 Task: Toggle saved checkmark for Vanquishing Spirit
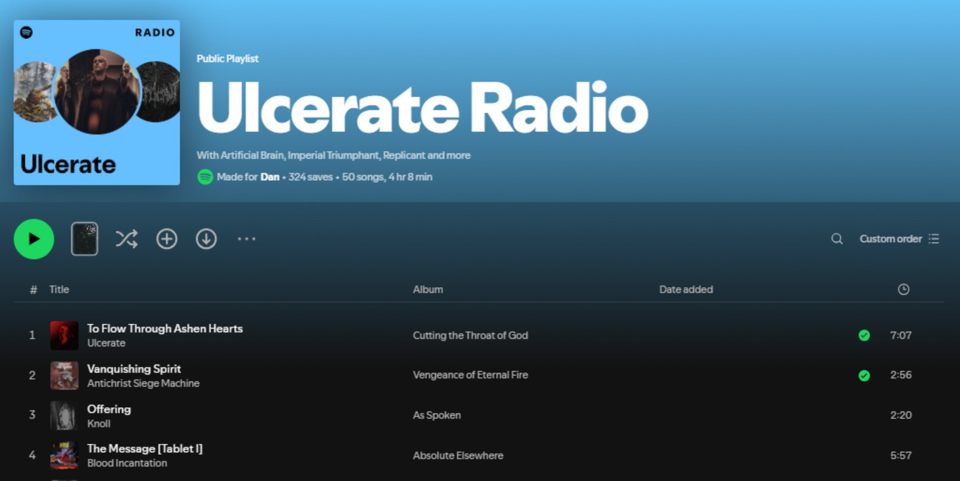[x=864, y=376]
